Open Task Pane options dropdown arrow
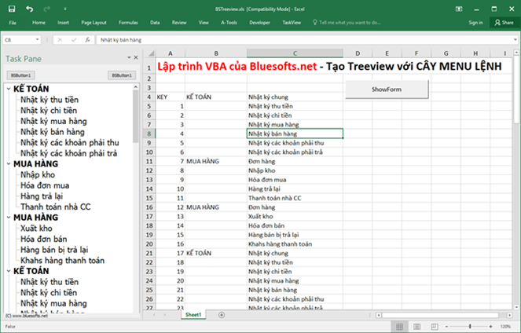The image size is (521, 333). click(129, 57)
